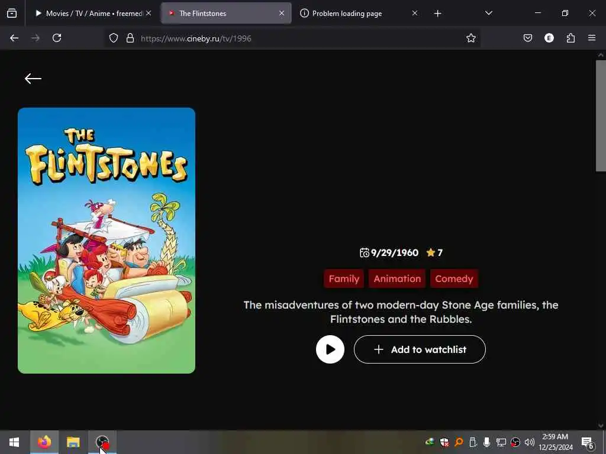Focus the cineby.ru address bar
Screen dimensions: 606x454
294,38
